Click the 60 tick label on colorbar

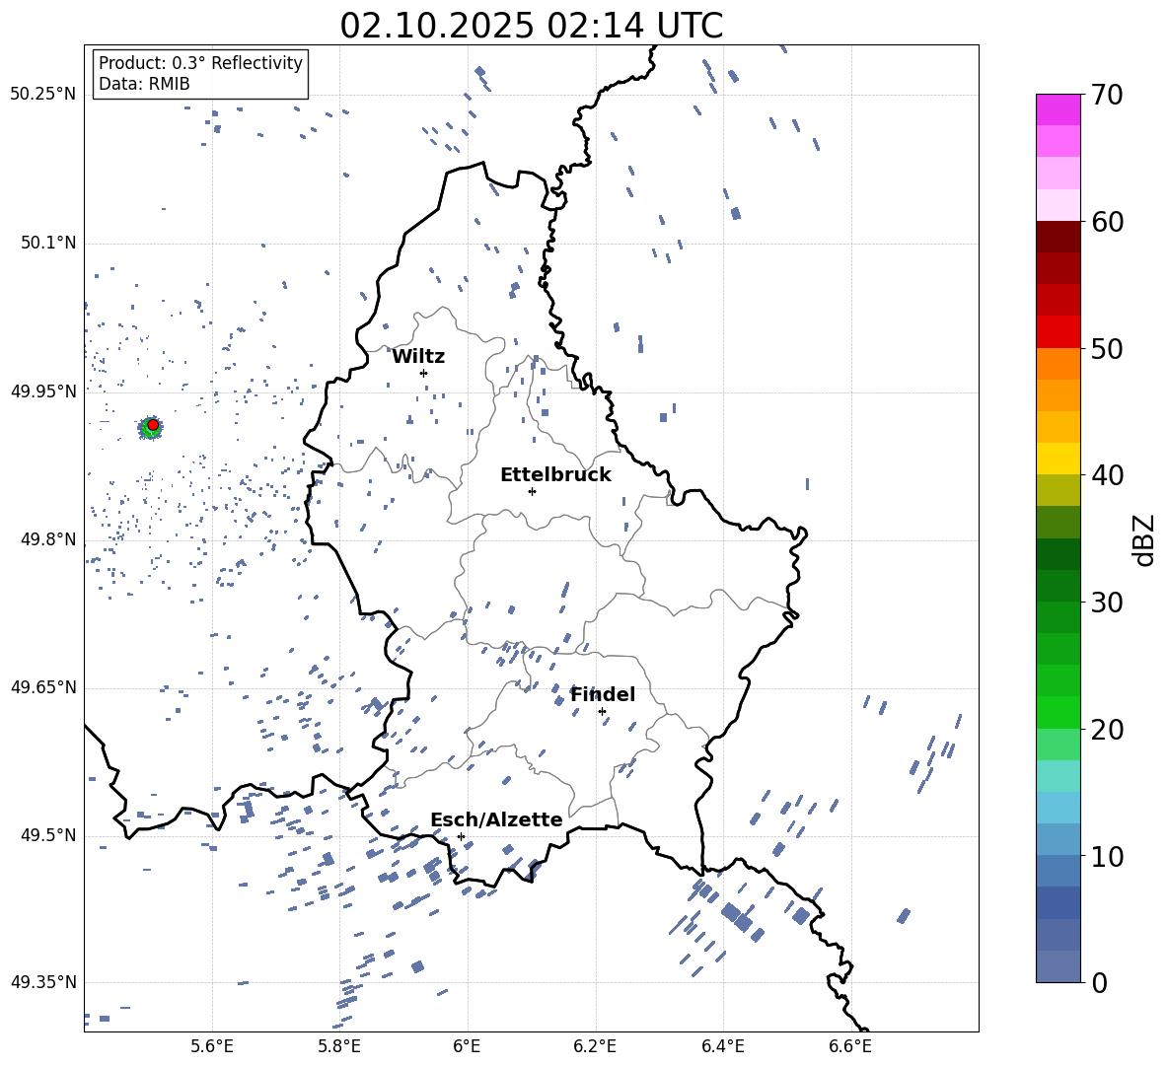[1107, 222]
